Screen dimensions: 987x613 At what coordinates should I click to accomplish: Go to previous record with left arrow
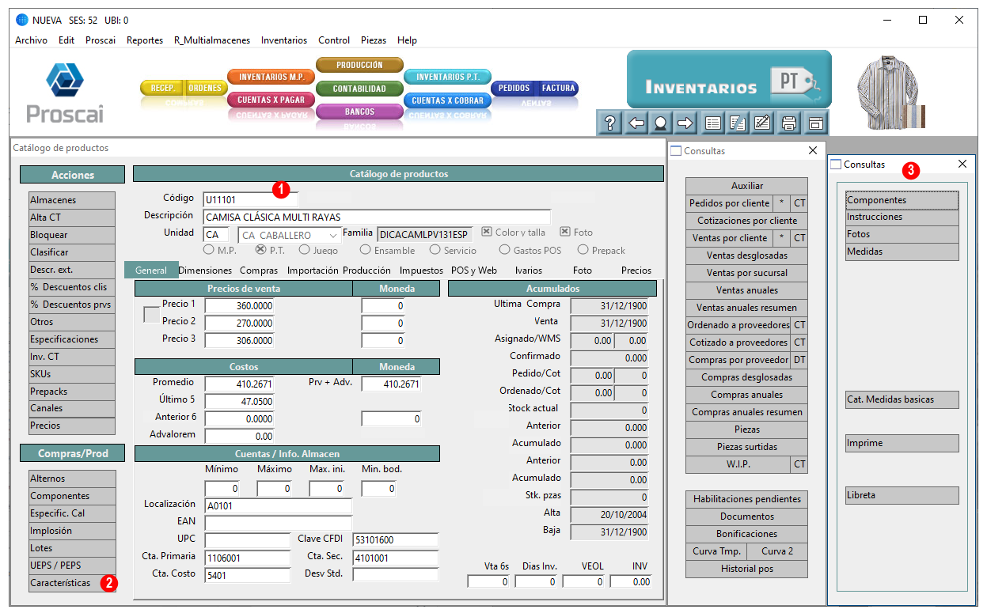pyautogui.click(x=636, y=123)
